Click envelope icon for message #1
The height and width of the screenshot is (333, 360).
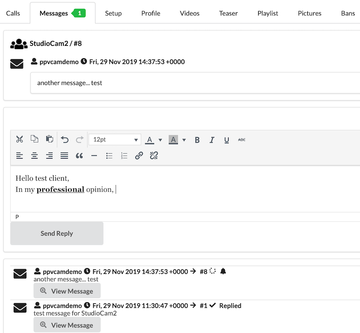pos(20,308)
